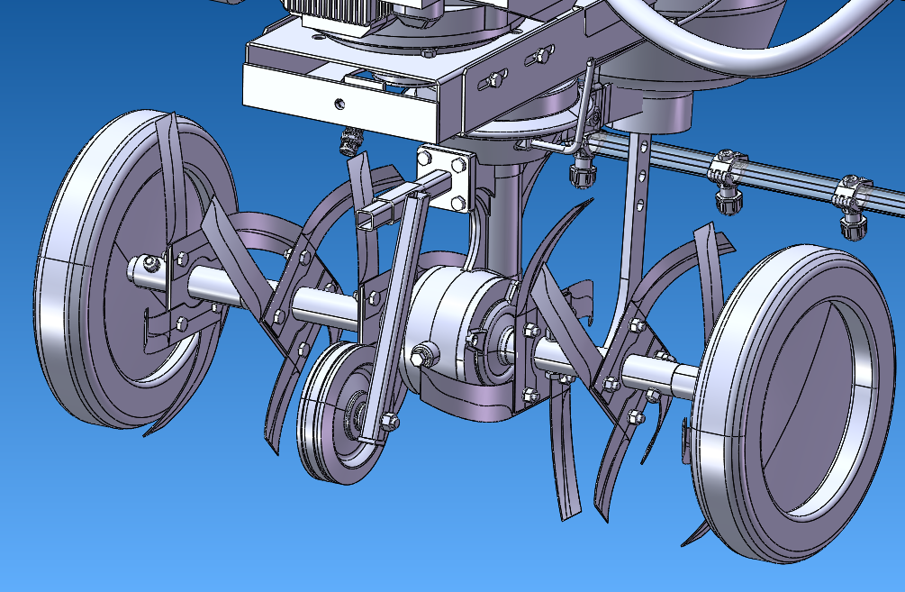
Task: Select the spray nozzle under the frame's front edge
Action: [x=351, y=141]
